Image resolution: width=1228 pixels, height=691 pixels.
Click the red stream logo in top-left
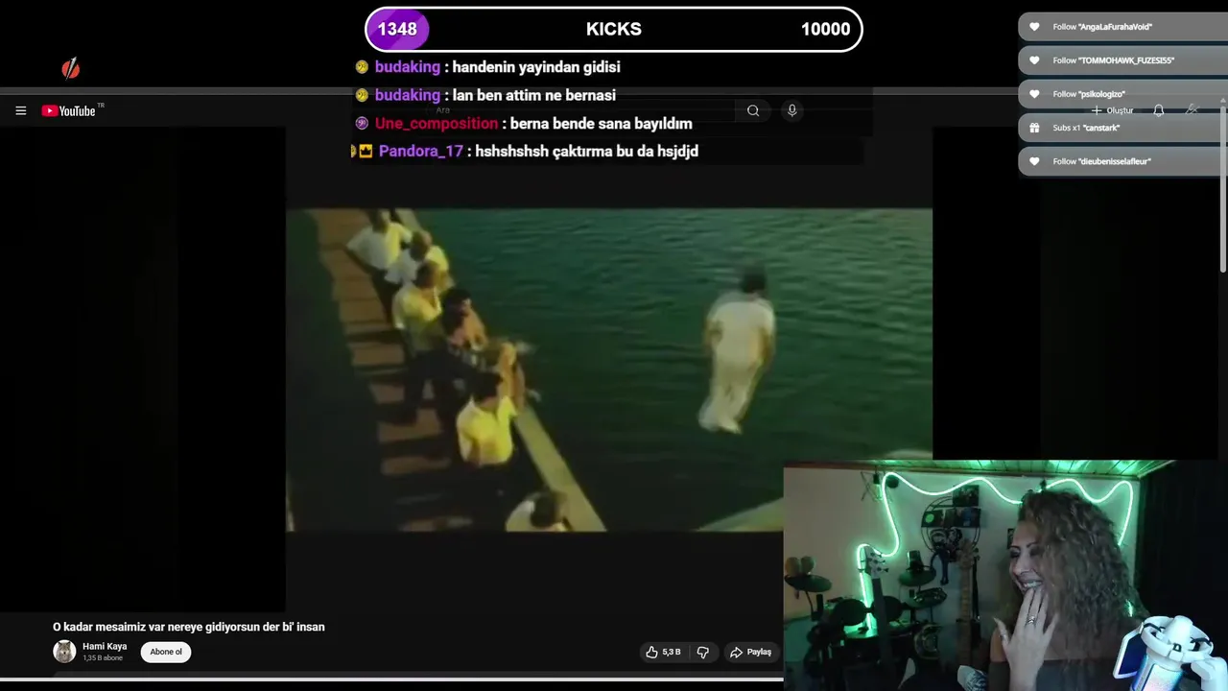point(70,68)
